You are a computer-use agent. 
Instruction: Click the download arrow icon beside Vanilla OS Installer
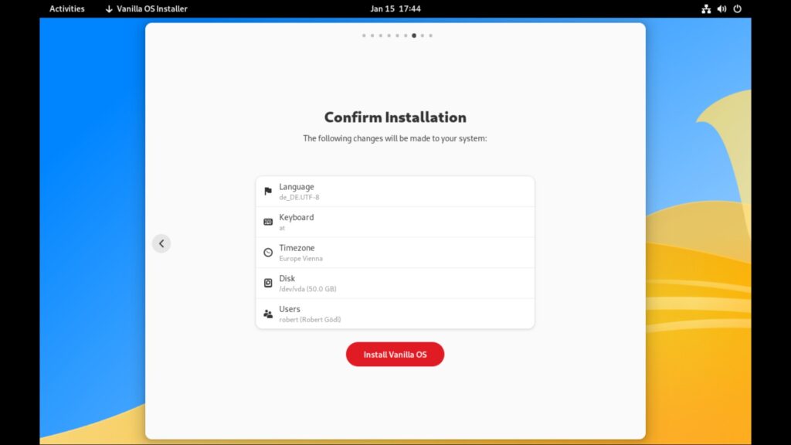(x=109, y=8)
